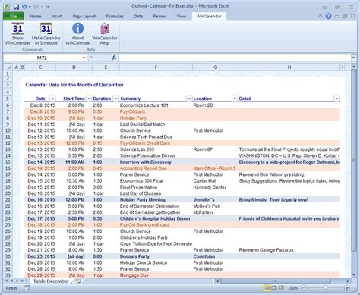This screenshot has width=360, height=295.
Task: Open the File tab
Action: 14,16
